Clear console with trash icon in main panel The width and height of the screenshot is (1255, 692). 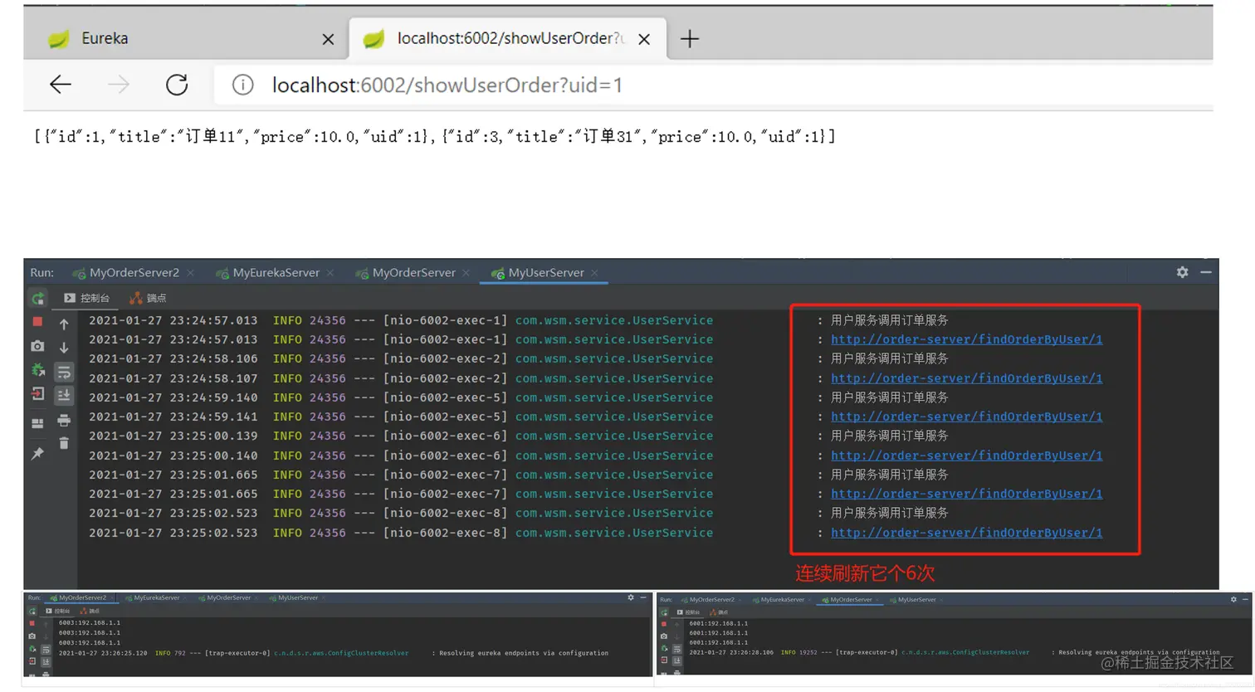(64, 444)
